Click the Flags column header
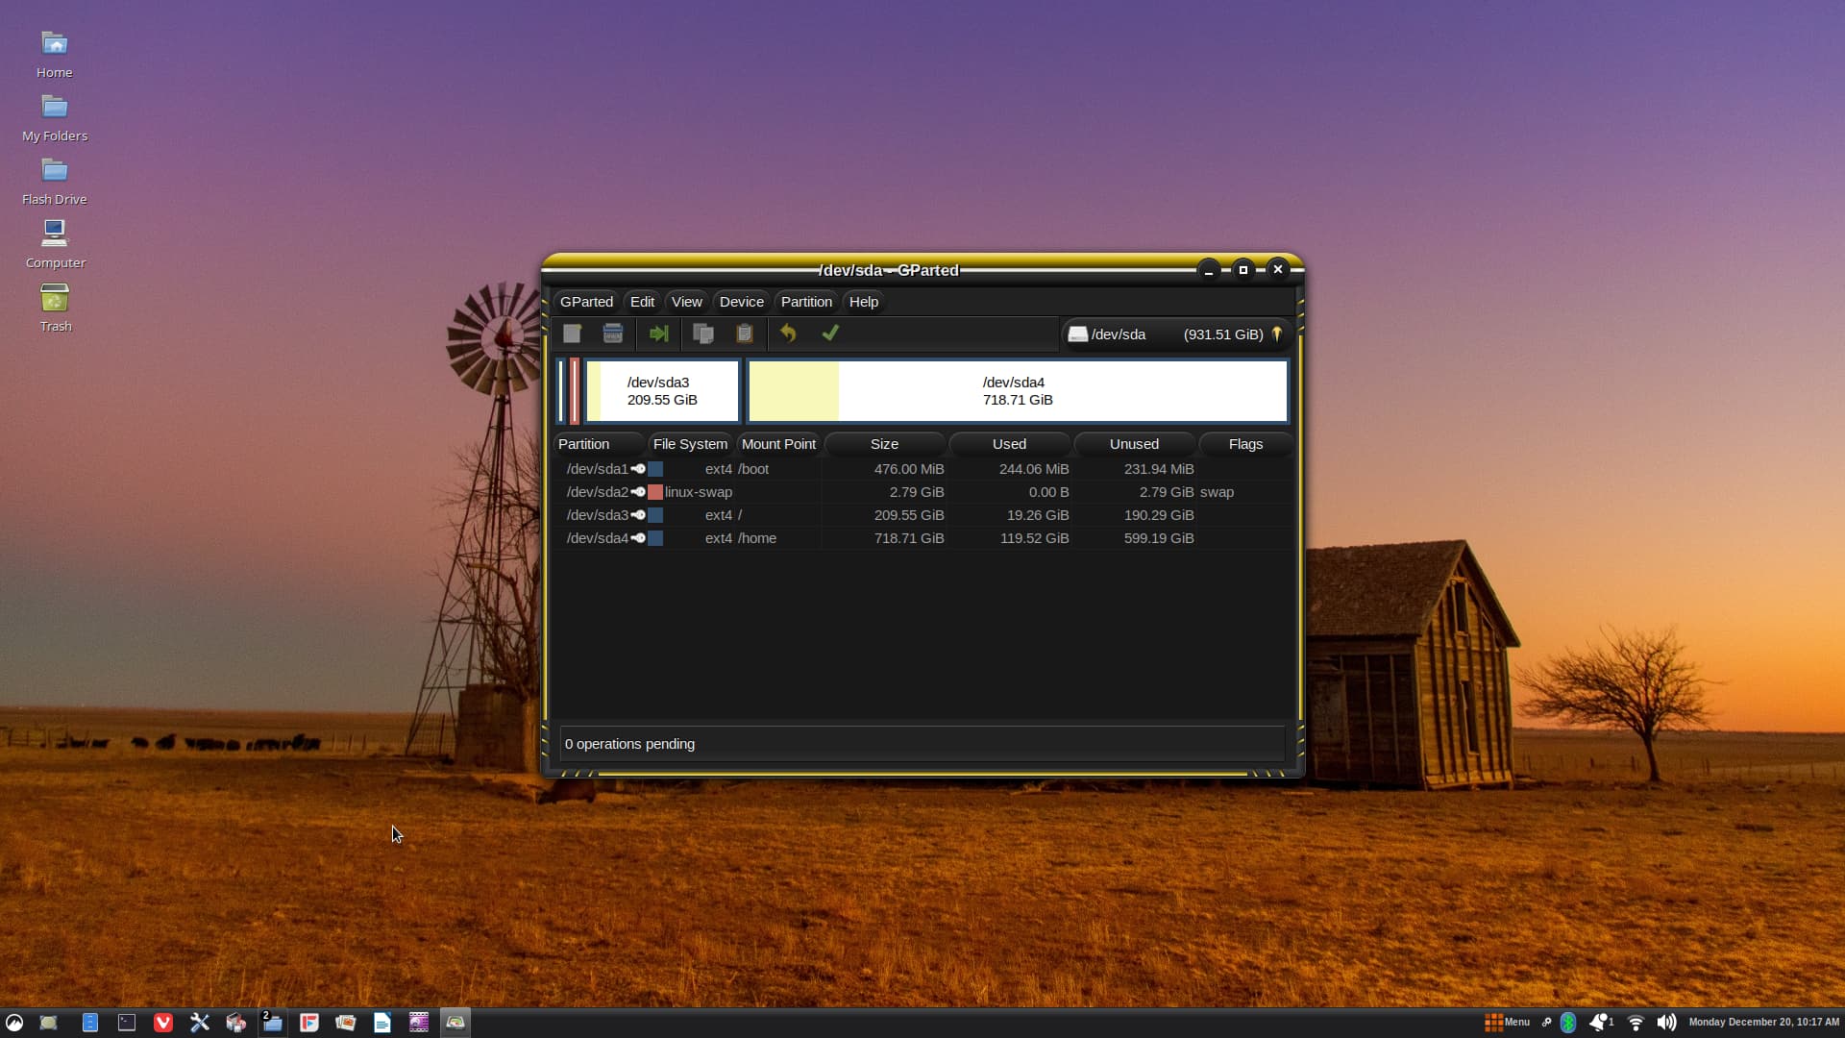Viewport: 1845px width, 1038px height. [1245, 444]
